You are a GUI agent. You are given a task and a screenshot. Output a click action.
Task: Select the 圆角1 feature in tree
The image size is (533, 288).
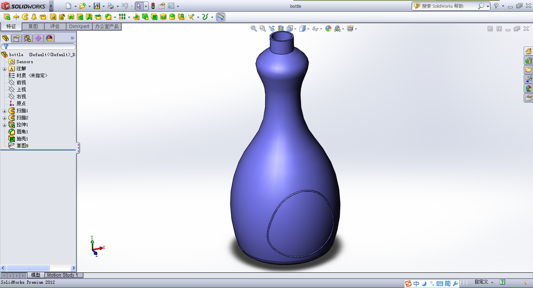coord(18,132)
